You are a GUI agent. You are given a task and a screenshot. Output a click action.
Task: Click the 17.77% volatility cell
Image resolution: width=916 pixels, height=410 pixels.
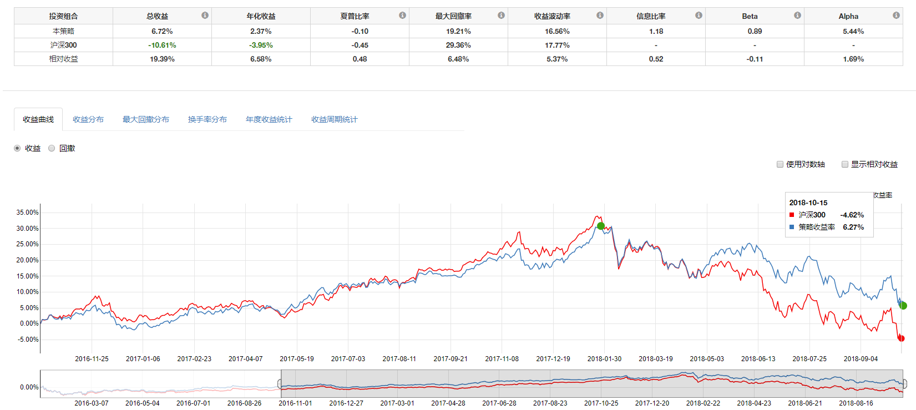click(x=557, y=45)
